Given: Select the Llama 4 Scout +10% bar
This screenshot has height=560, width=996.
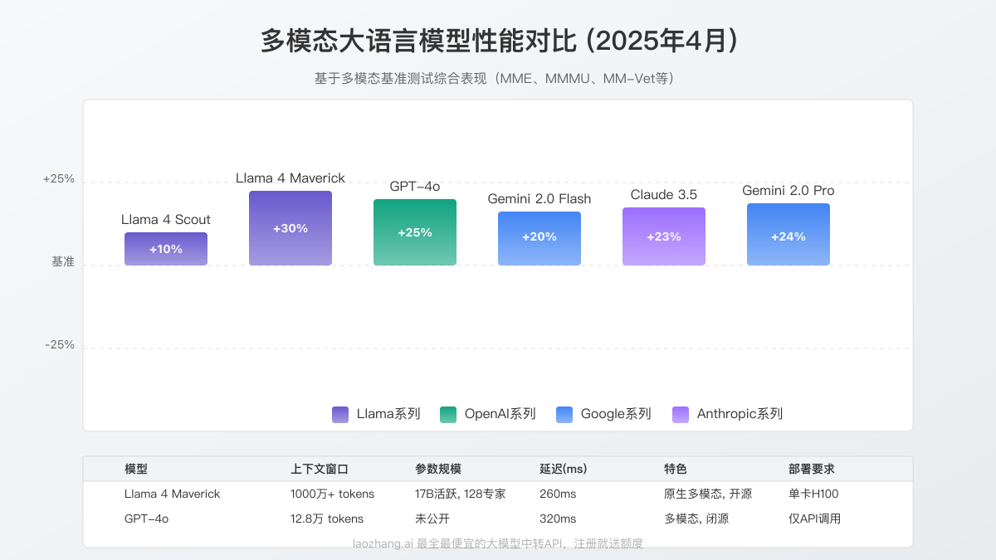Looking at the screenshot, I should [x=166, y=249].
